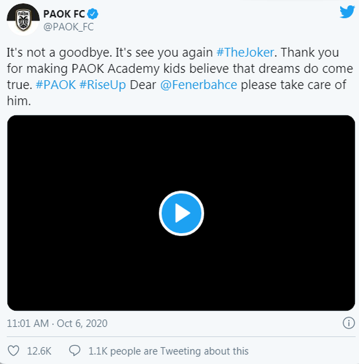Click the reply speech bubble icon
This screenshot has width=359, height=364.
click(x=75, y=351)
